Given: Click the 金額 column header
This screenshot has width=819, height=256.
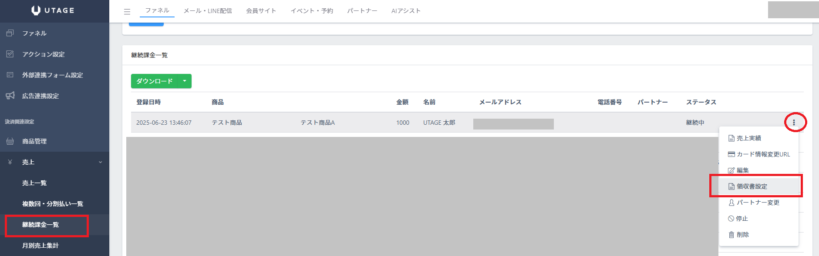Looking at the screenshot, I should click(x=402, y=102).
